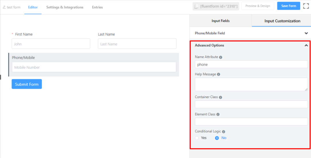Screen dimensions: 311x158
Task: Expand the Phone/Mobile Field section
Action: coord(306,33)
